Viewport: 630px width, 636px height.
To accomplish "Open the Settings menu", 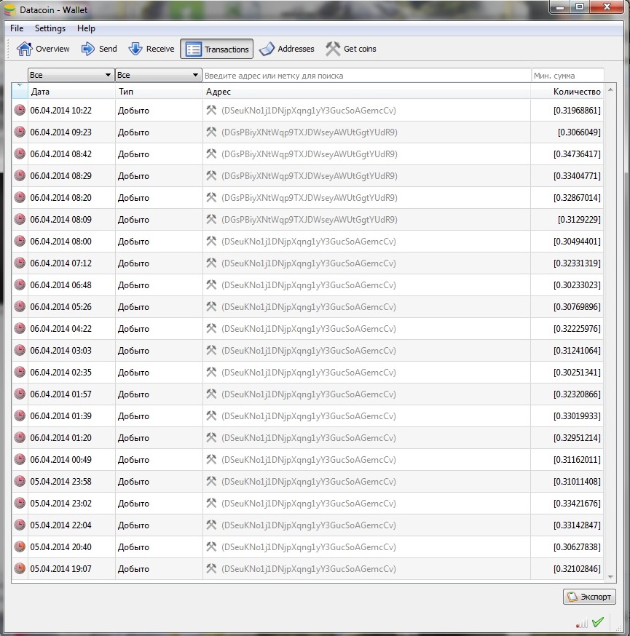I will click(x=50, y=28).
